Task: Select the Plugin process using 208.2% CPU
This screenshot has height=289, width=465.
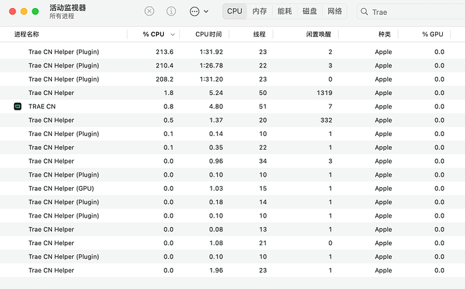Action: pos(232,79)
